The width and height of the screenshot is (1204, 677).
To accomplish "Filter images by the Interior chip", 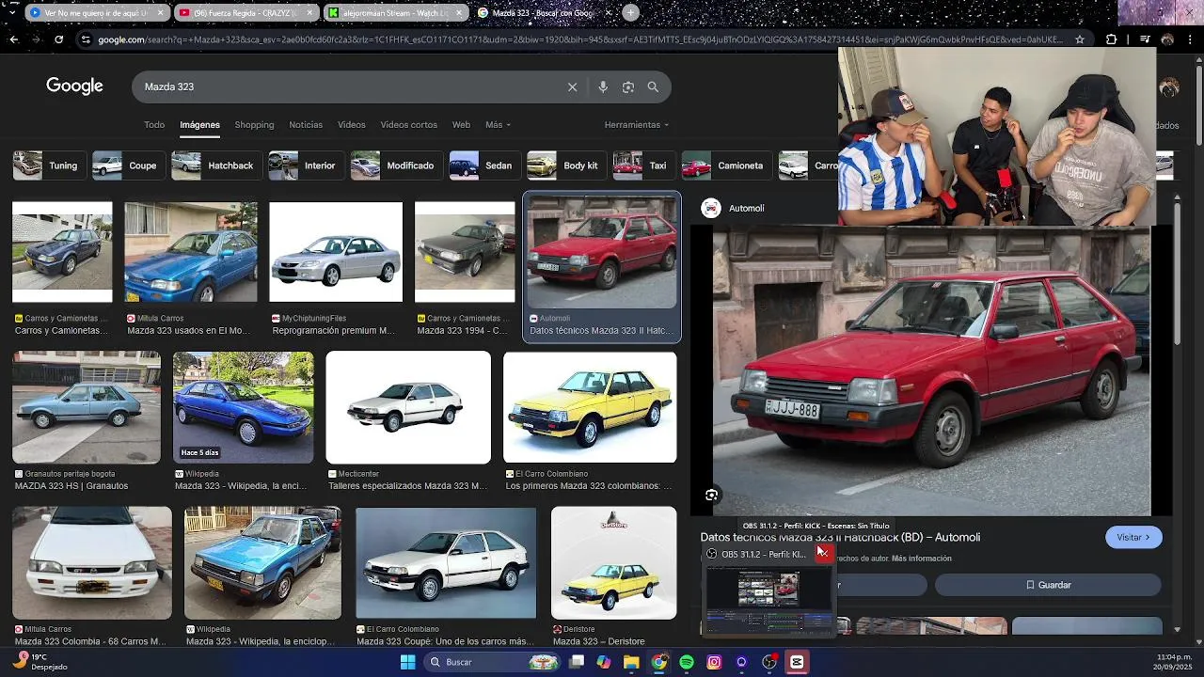I will tap(305, 165).
